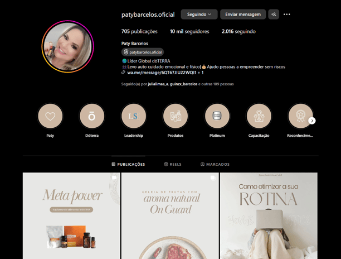Click the add similar accounts icon button

pos(274,15)
